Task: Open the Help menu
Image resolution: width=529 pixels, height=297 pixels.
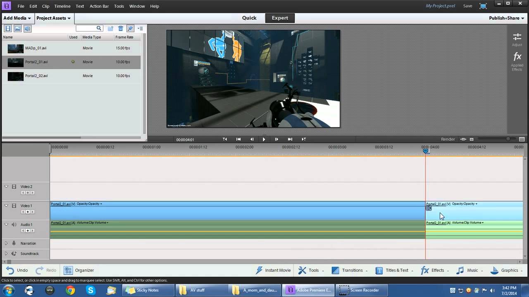Action: click(x=155, y=6)
